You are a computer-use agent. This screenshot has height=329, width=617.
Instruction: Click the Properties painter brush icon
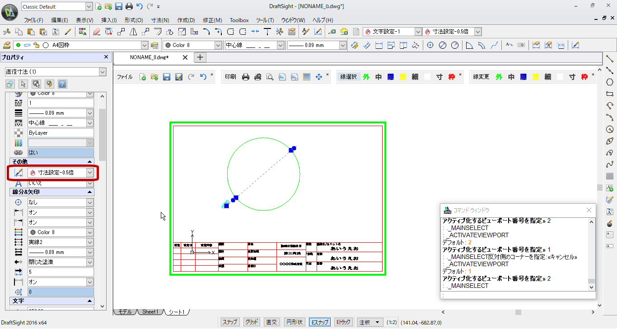click(68, 32)
